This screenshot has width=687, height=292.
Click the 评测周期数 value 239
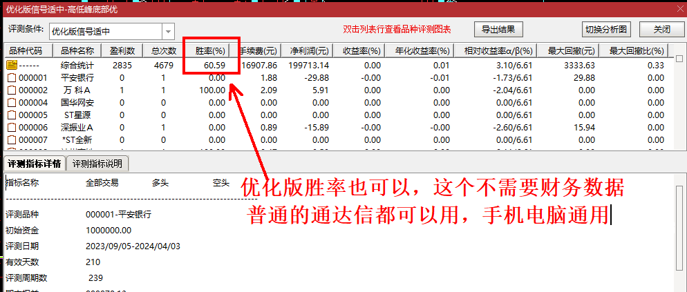(96, 278)
